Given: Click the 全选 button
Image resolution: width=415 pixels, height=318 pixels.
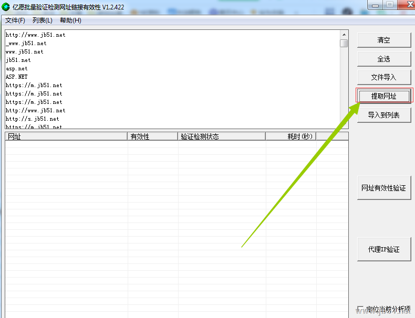Looking at the screenshot, I should click(383, 59).
